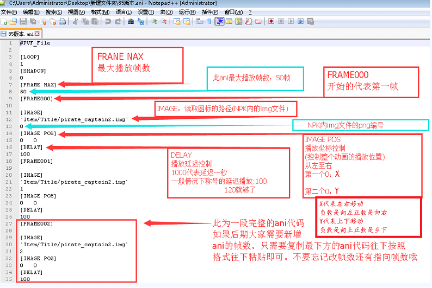Open Find with the binoculars icon
432x288 pixels.
tap(131, 21)
